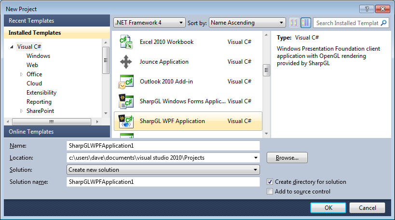Image resolution: width=395 pixels, height=220 pixels.
Task: Click the Browse... button
Action: point(287,158)
